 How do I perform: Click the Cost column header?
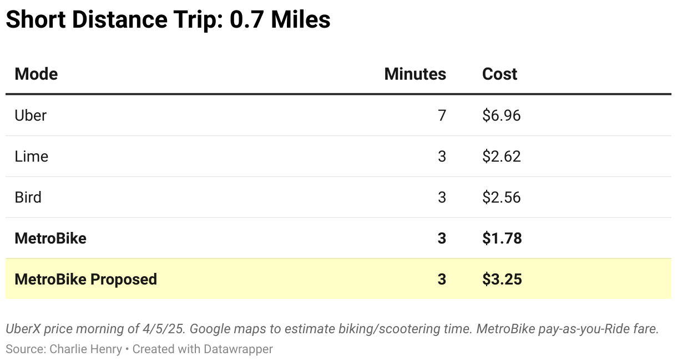tap(499, 74)
